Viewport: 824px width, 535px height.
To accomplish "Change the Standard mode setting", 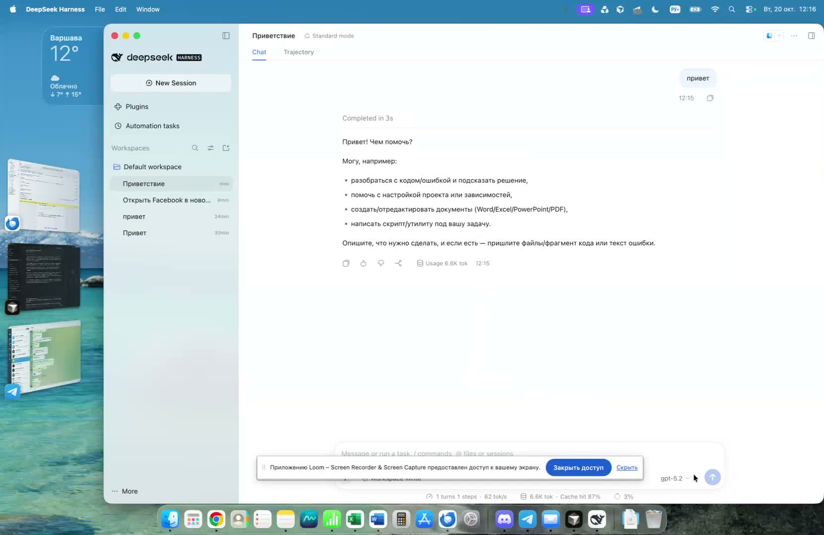I will pos(329,36).
